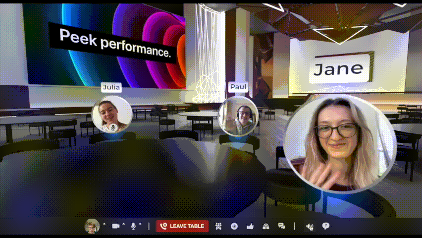Mute the microphone in the toolbar
Screen dimensions: 422x238
coord(133,226)
